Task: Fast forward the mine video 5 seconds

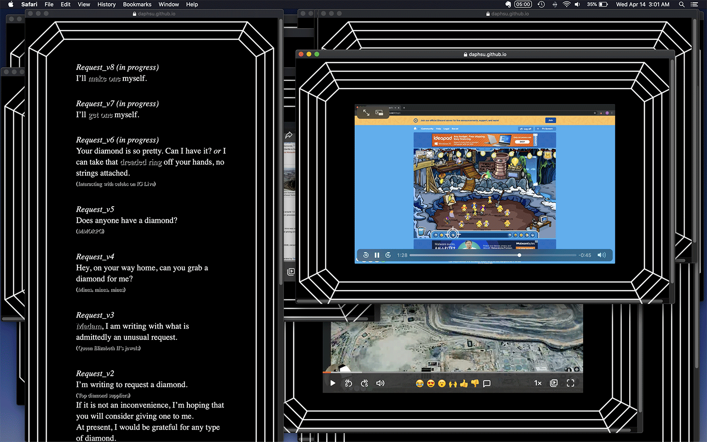Action: click(x=364, y=383)
